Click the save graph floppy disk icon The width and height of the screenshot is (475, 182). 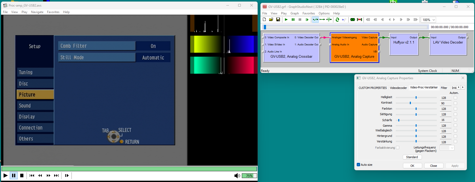(x=278, y=20)
